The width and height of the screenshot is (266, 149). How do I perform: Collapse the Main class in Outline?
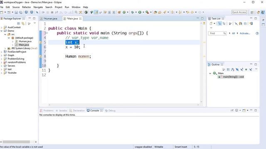pyautogui.click(x=210, y=73)
